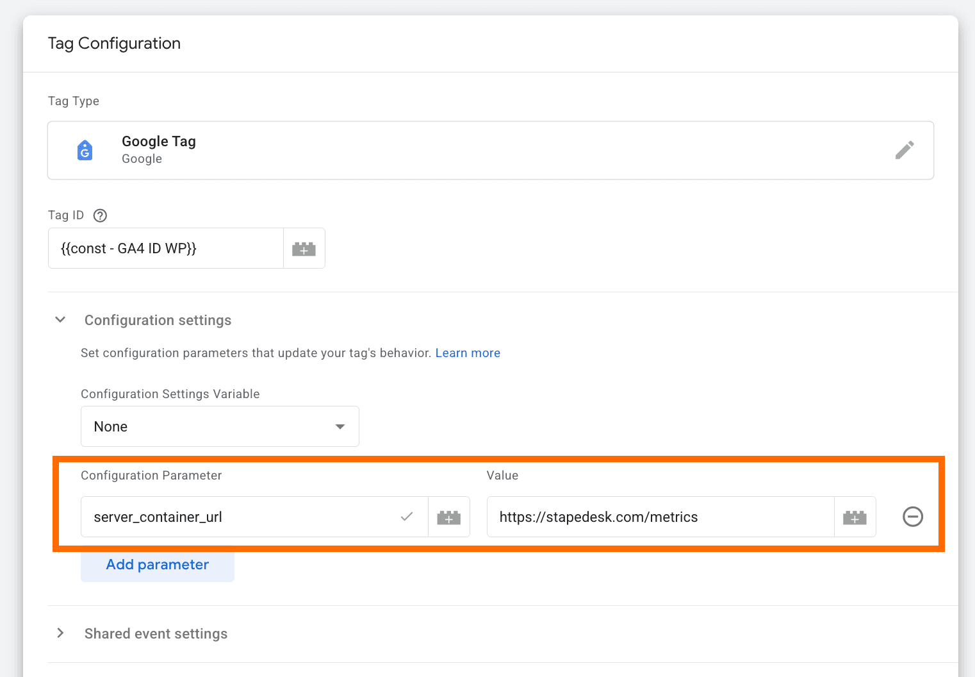Image resolution: width=975 pixels, height=677 pixels.
Task: Click the Configuration Parameter column label
Action: pos(151,476)
